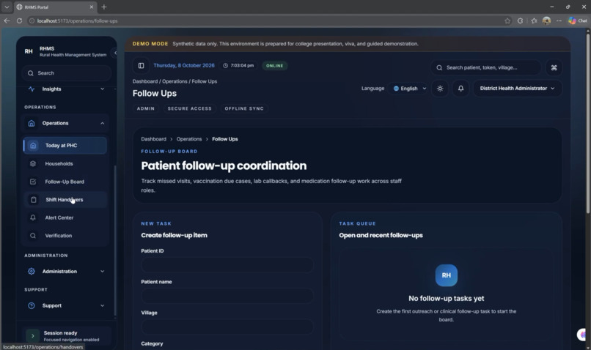Open the Alert Center

pyautogui.click(x=65, y=217)
